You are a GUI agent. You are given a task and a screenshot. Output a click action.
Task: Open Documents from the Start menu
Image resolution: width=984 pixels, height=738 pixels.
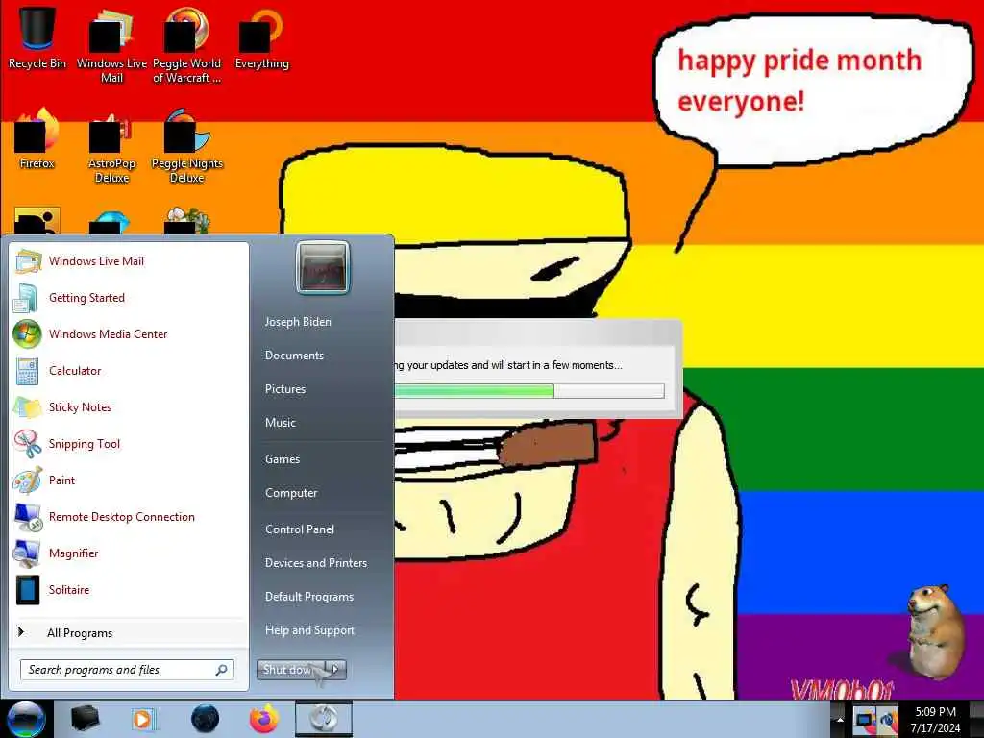pos(294,356)
